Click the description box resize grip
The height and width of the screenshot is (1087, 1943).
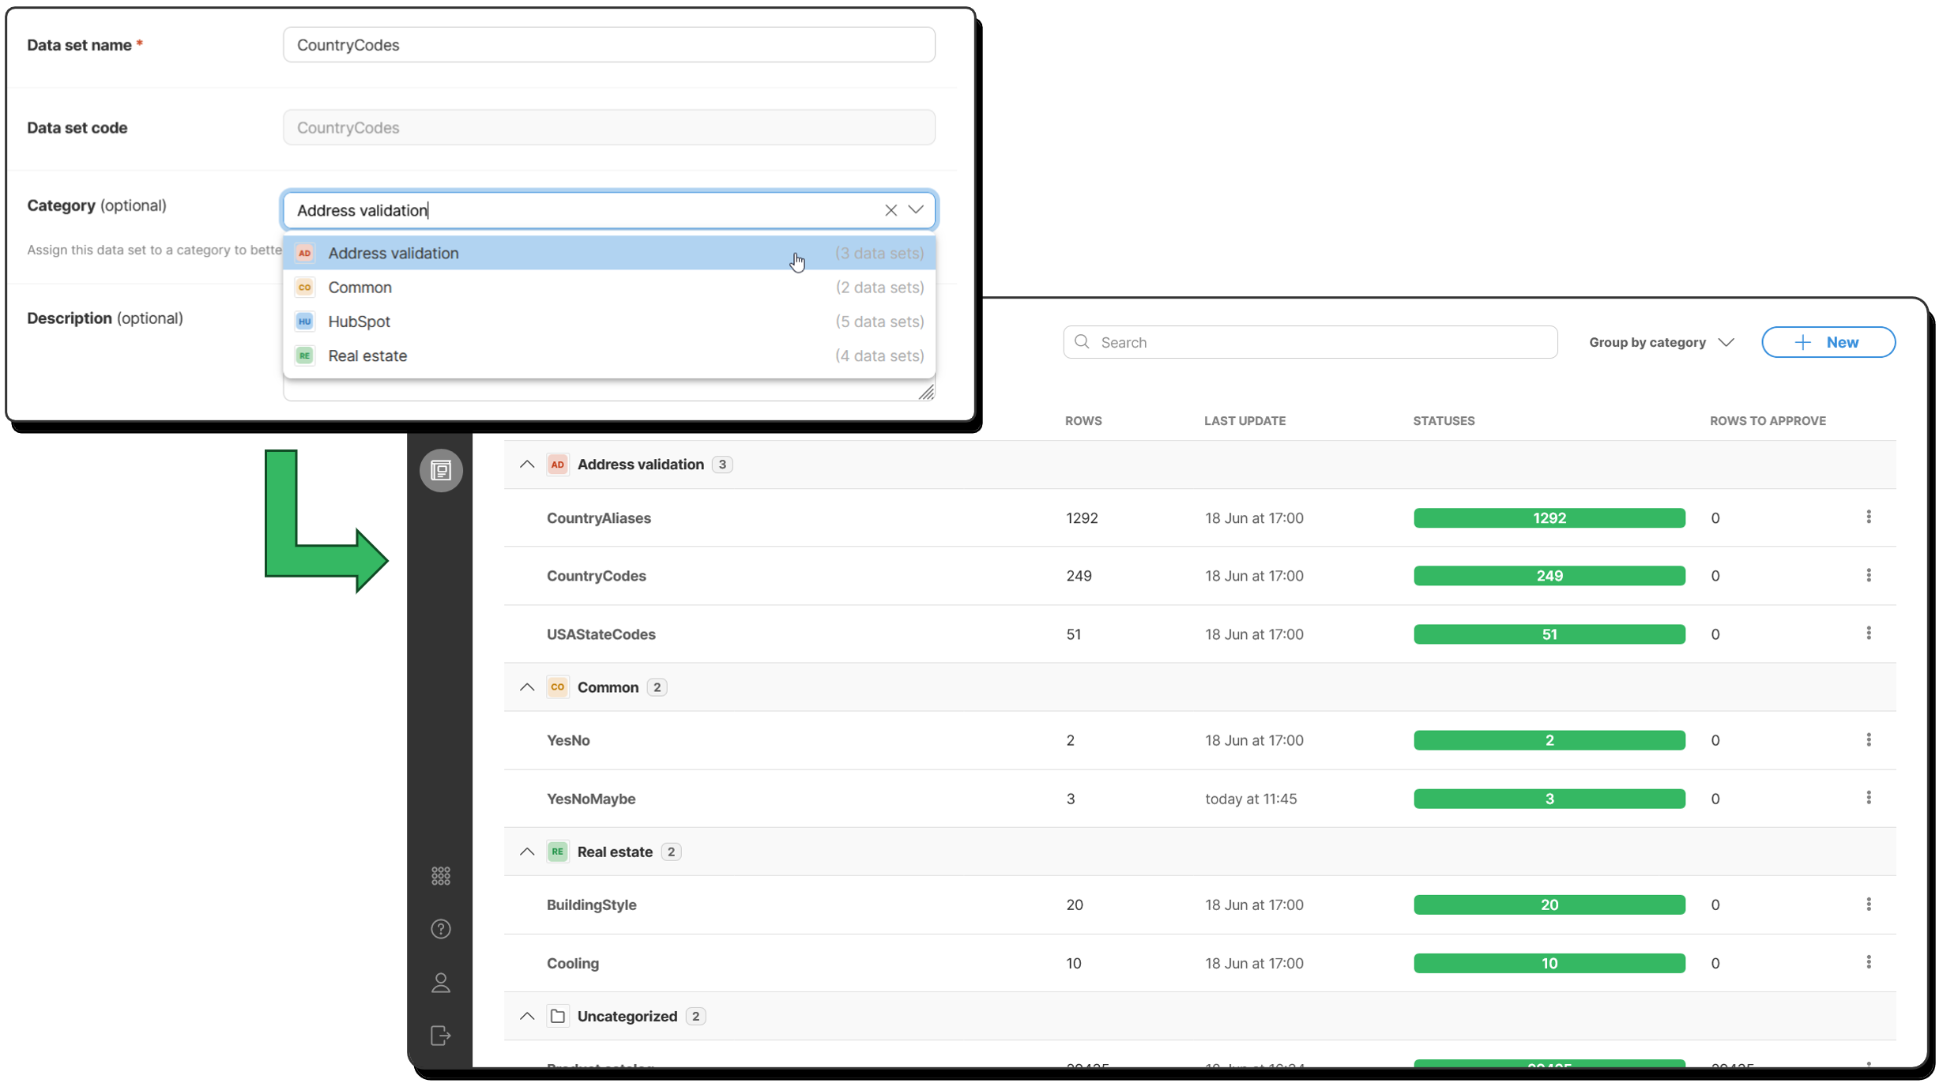(x=926, y=392)
